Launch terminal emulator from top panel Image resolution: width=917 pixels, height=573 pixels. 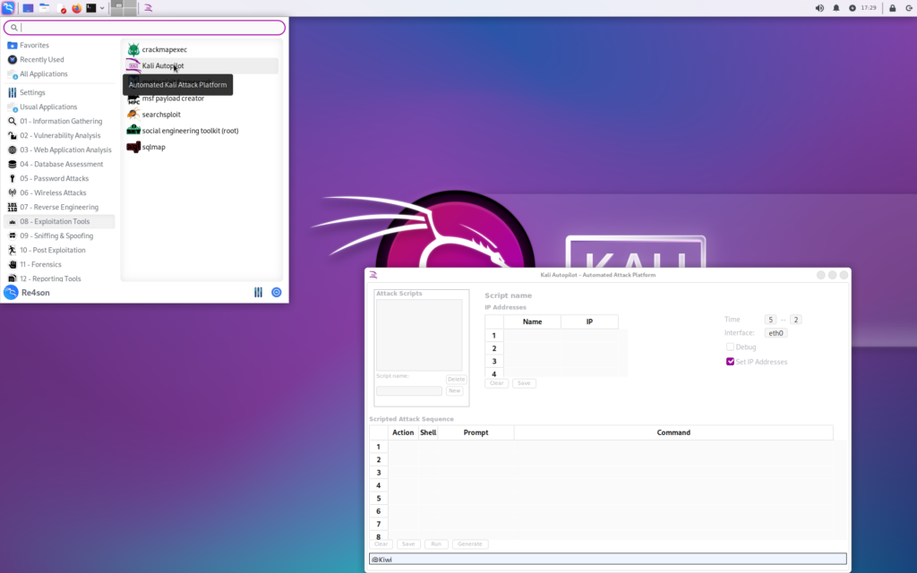click(x=90, y=8)
